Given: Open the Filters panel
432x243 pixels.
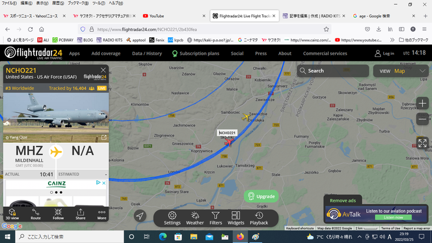Looking at the screenshot, I should click(x=216, y=218).
